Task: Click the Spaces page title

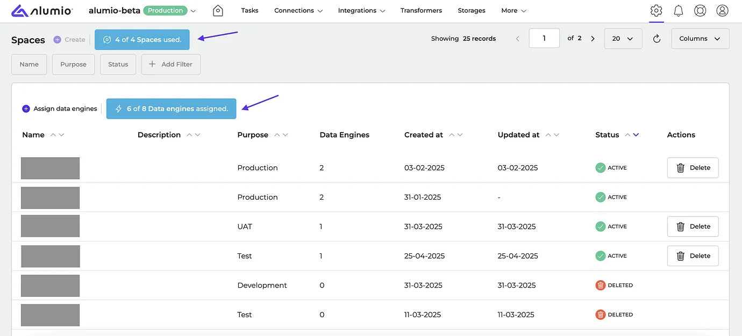Action: click(x=28, y=40)
